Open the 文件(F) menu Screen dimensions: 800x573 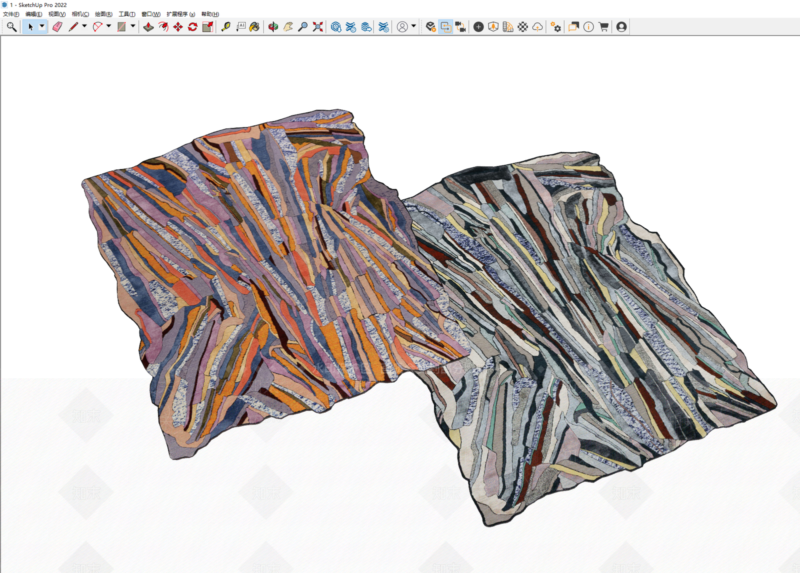pos(11,14)
